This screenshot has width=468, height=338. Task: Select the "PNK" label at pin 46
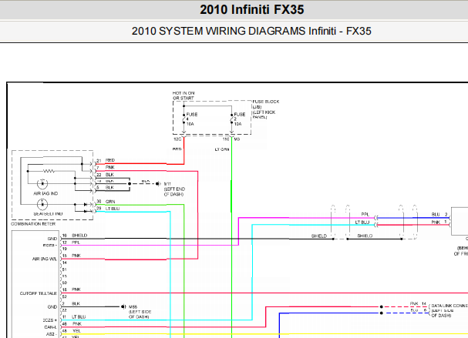(77, 324)
